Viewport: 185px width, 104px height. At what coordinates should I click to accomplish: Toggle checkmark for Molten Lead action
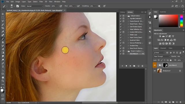click(x=121, y=35)
